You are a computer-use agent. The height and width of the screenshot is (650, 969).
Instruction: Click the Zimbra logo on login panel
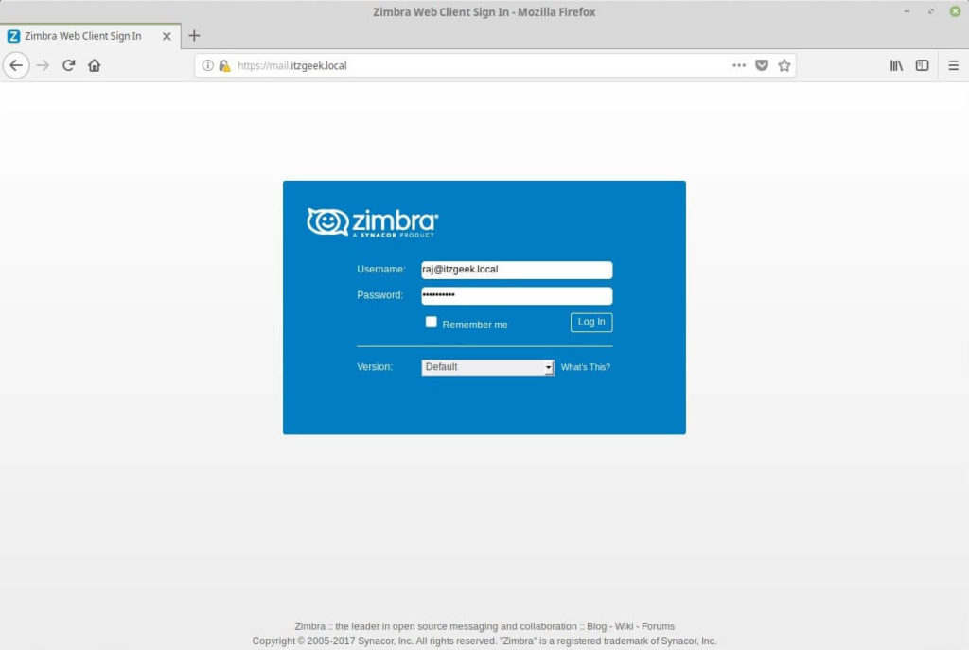coord(373,222)
